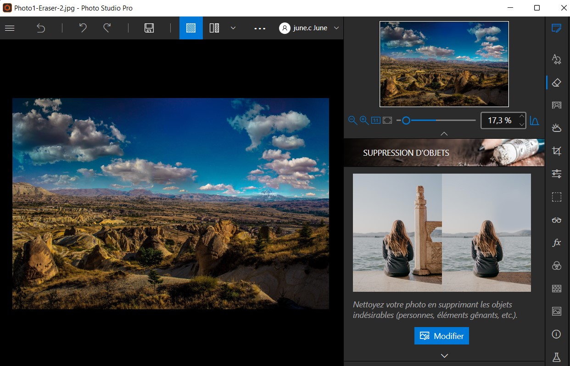The width and height of the screenshot is (570, 366).
Task: Select the Crop tool
Action: click(556, 151)
